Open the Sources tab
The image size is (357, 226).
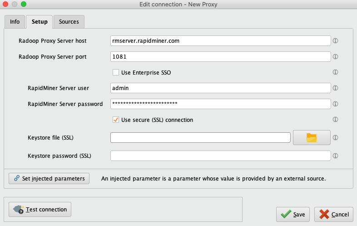point(69,22)
